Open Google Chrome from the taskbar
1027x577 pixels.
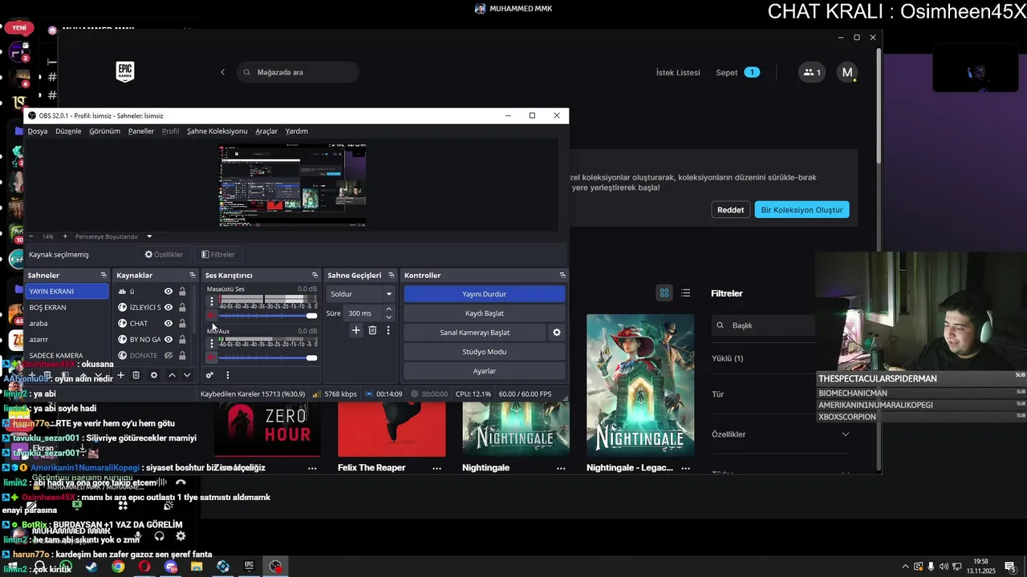pos(118,567)
